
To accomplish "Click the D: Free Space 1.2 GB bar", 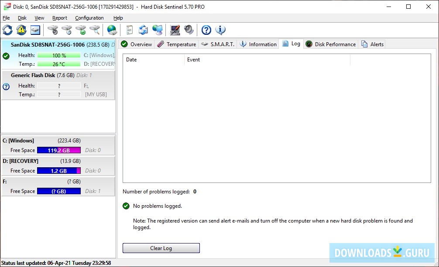I will (x=59, y=171).
